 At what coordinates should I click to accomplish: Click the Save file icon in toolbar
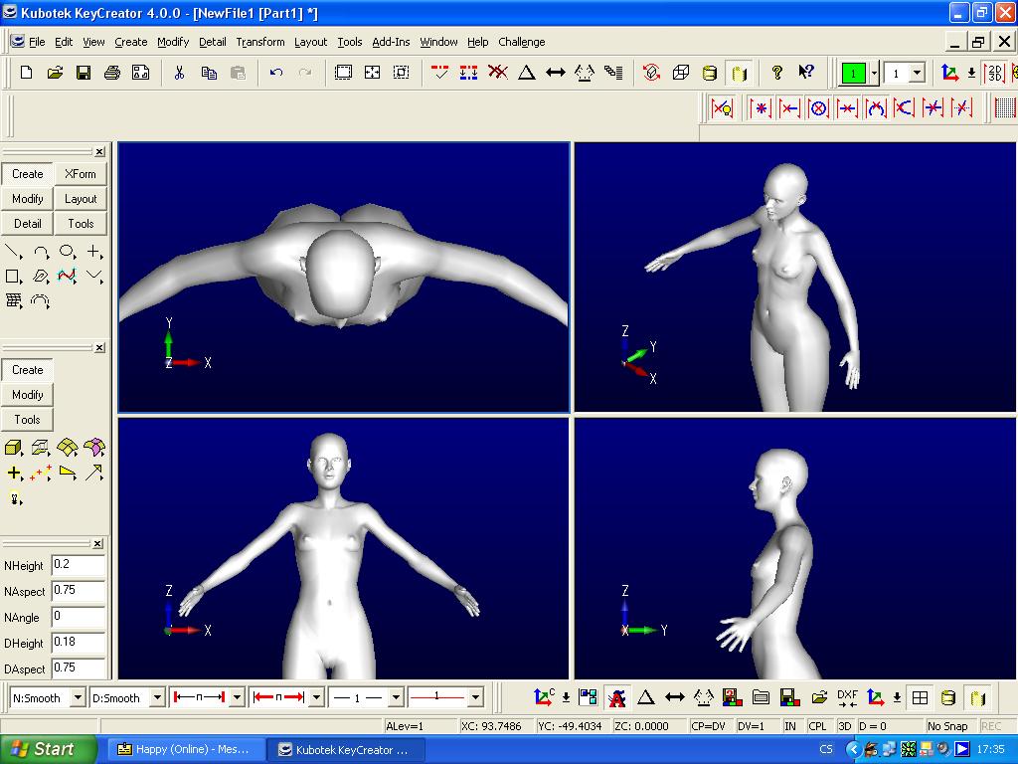pos(84,73)
